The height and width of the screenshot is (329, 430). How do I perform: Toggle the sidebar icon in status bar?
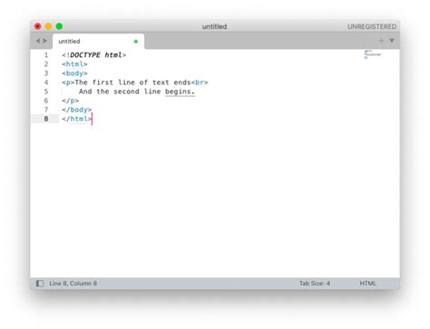click(x=40, y=284)
